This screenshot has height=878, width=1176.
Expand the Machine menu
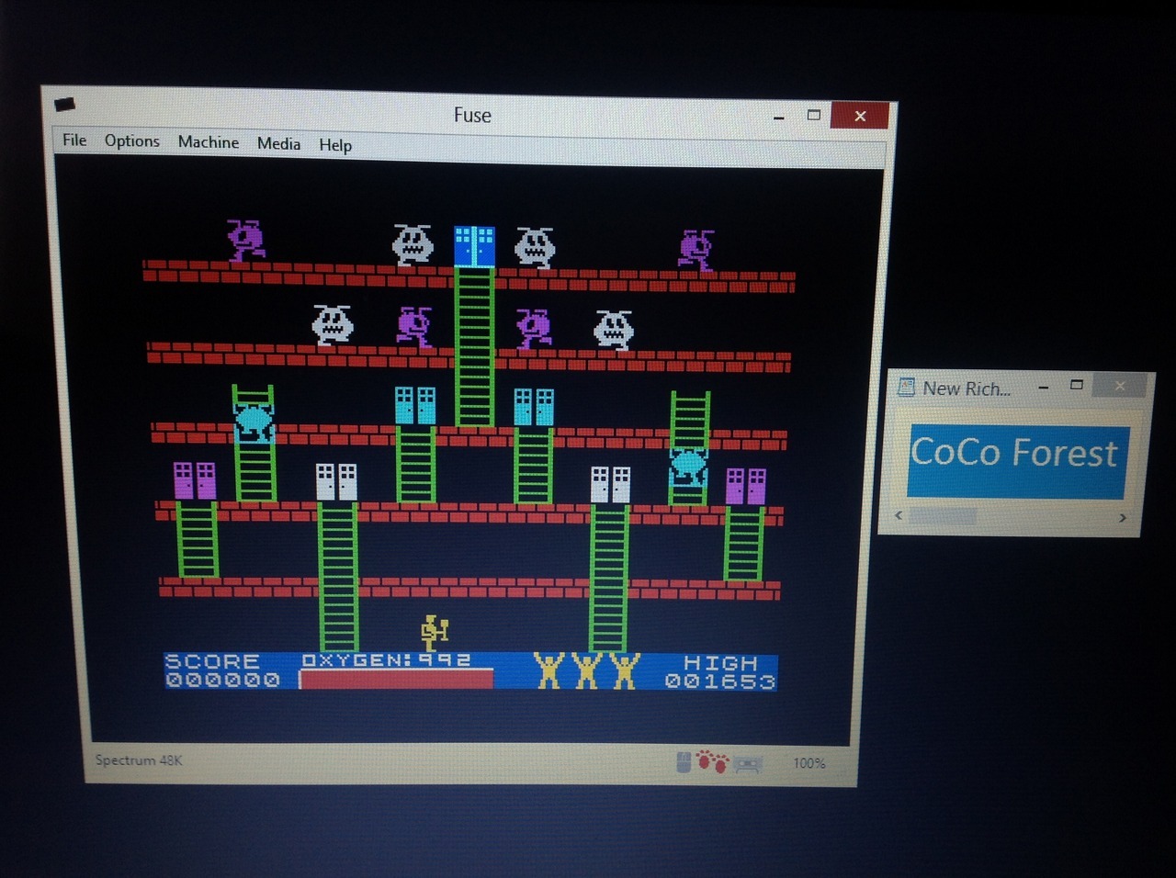(x=208, y=141)
